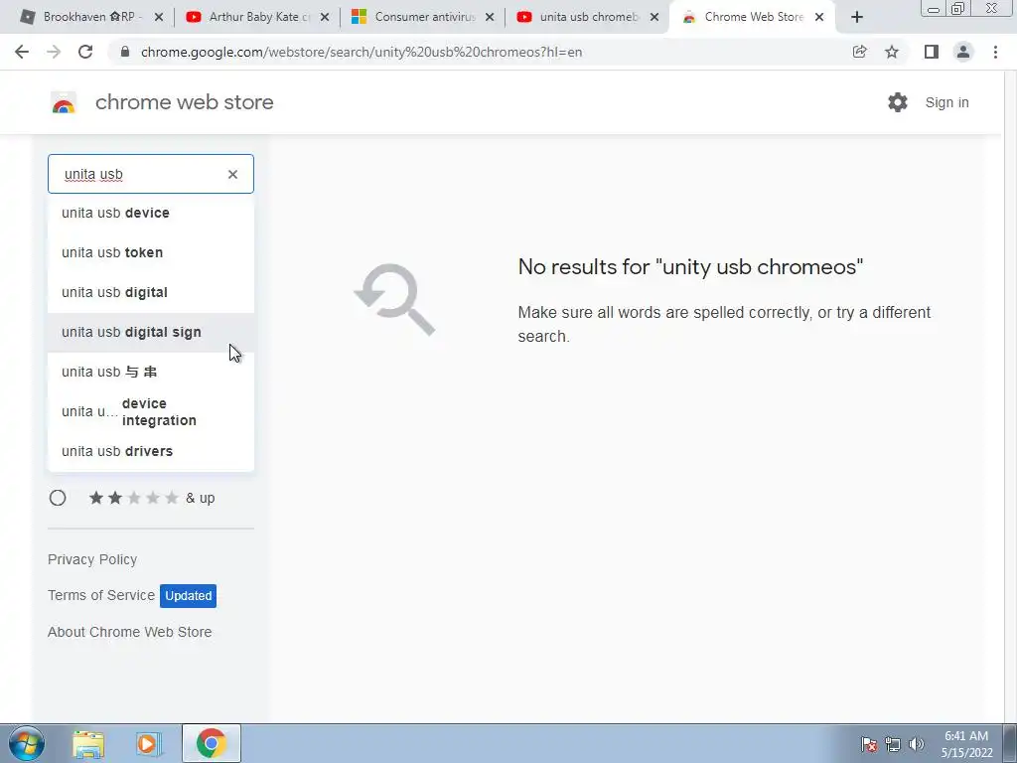Open Windows Explorer from taskbar
1017x763 pixels.
coord(88,744)
